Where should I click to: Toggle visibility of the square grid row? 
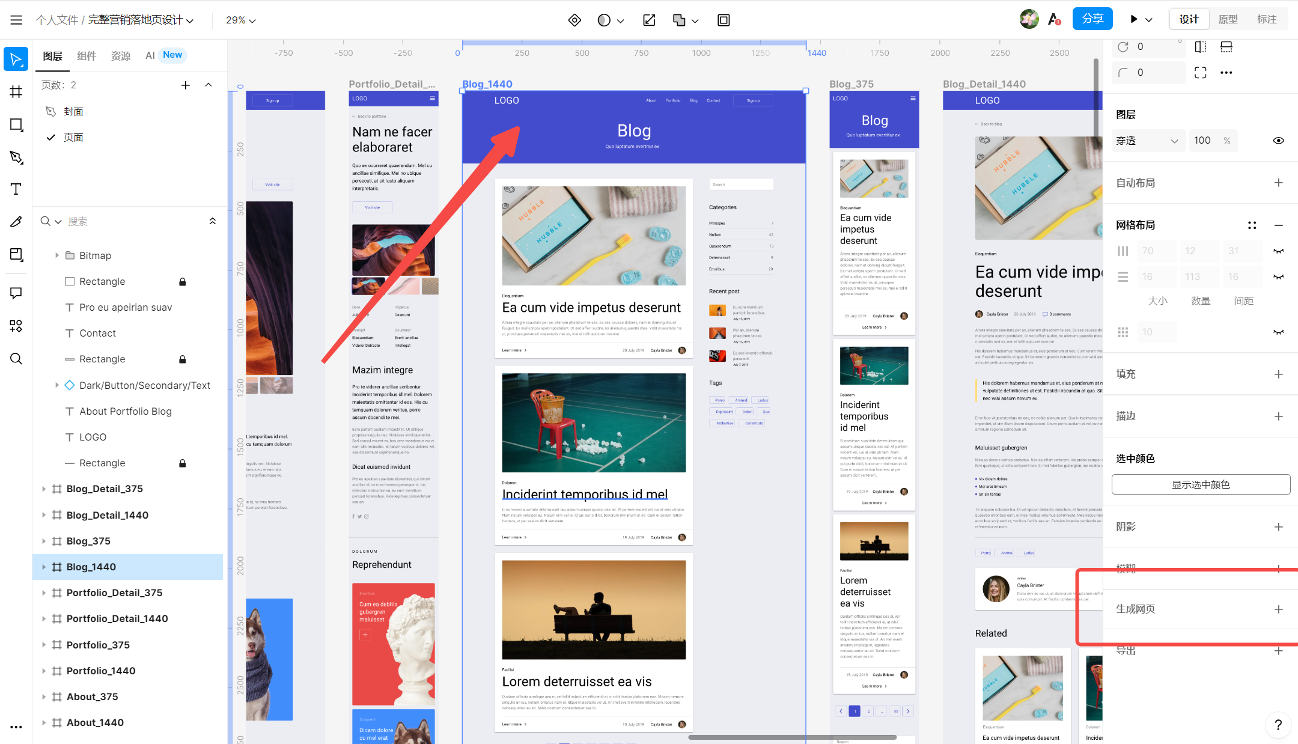click(1279, 332)
